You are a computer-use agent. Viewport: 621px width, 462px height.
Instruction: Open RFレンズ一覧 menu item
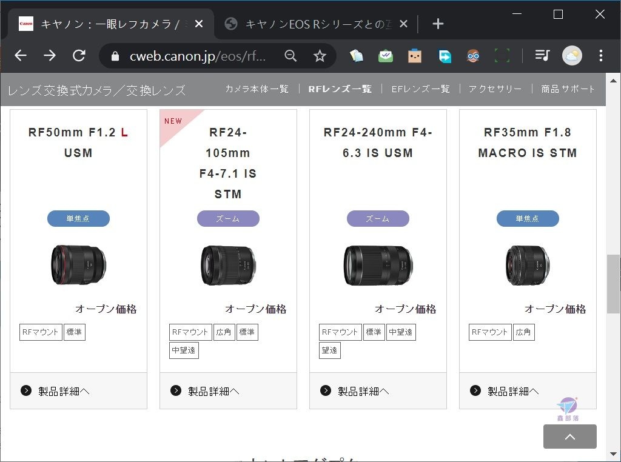click(340, 89)
